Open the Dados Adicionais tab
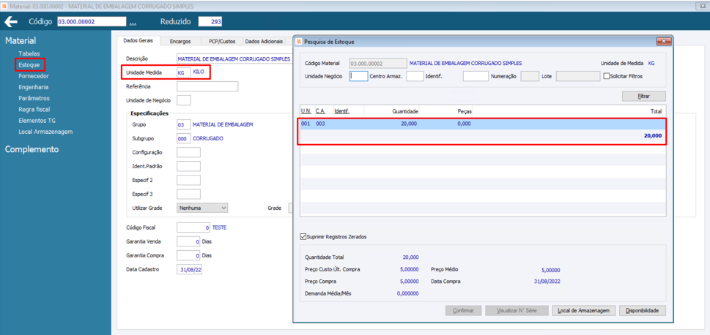 264,41
